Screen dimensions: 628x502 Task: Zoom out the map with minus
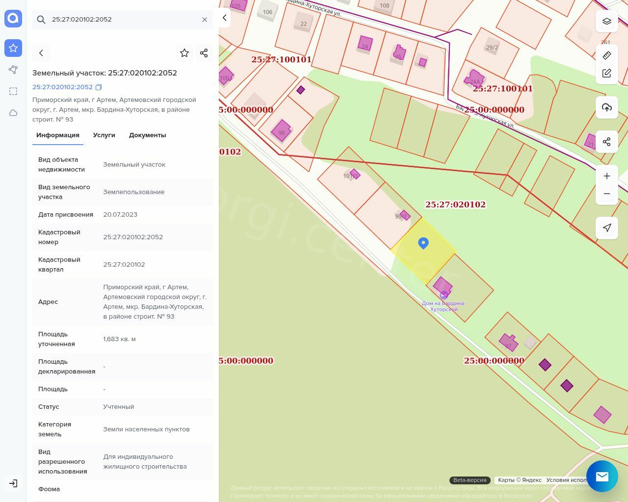607,194
